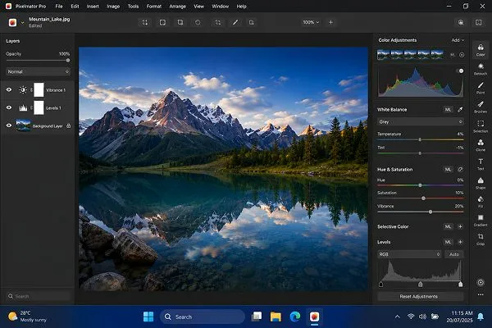Viewport: 492px width, 328px height.
Task: Hide the Levels 1 layer
Action: point(9,107)
